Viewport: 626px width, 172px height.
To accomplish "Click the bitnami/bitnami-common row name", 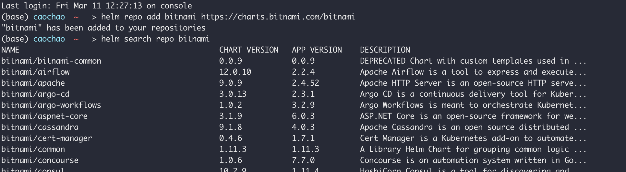I will [51, 61].
